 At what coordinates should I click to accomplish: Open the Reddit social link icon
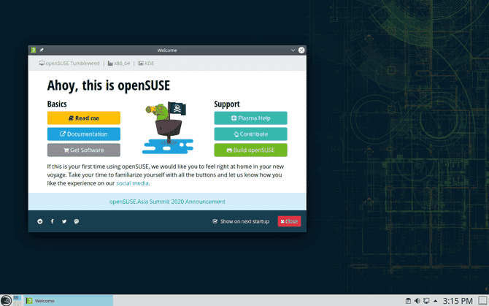tap(40, 221)
